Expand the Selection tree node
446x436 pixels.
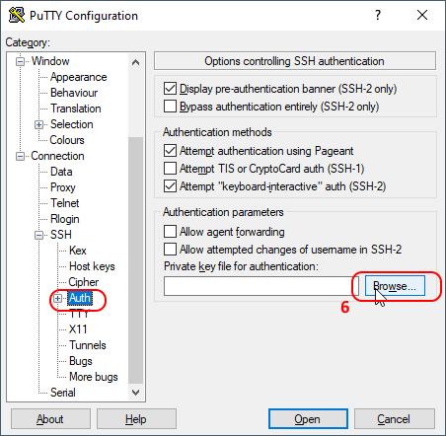point(38,124)
